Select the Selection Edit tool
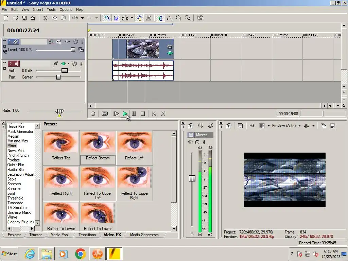The height and width of the screenshot is (261, 348). (179, 18)
